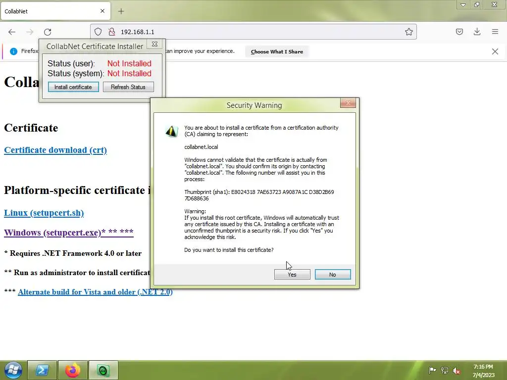Image resolution: width=507 pixels, height=380 pixels.
Task: Click the user status Not Installed text
Action: click(129, 63)
